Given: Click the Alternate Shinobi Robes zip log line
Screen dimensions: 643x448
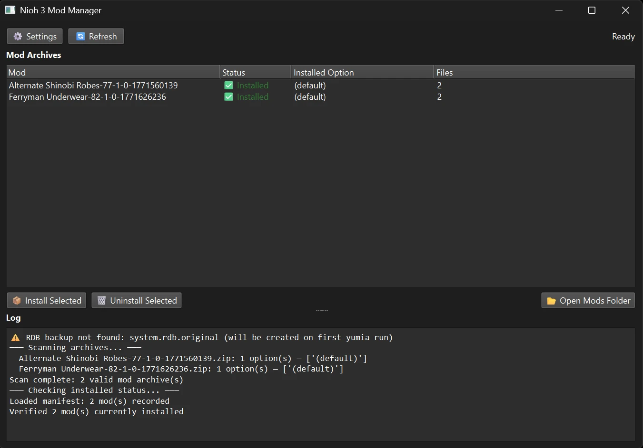Looking at the screenshot, I should pos(193,358).
